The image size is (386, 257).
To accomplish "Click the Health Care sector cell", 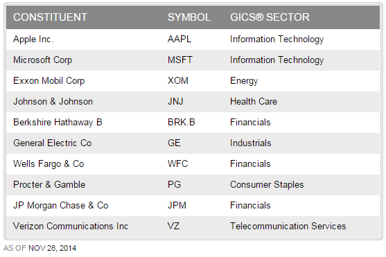I will click(254, 101).
